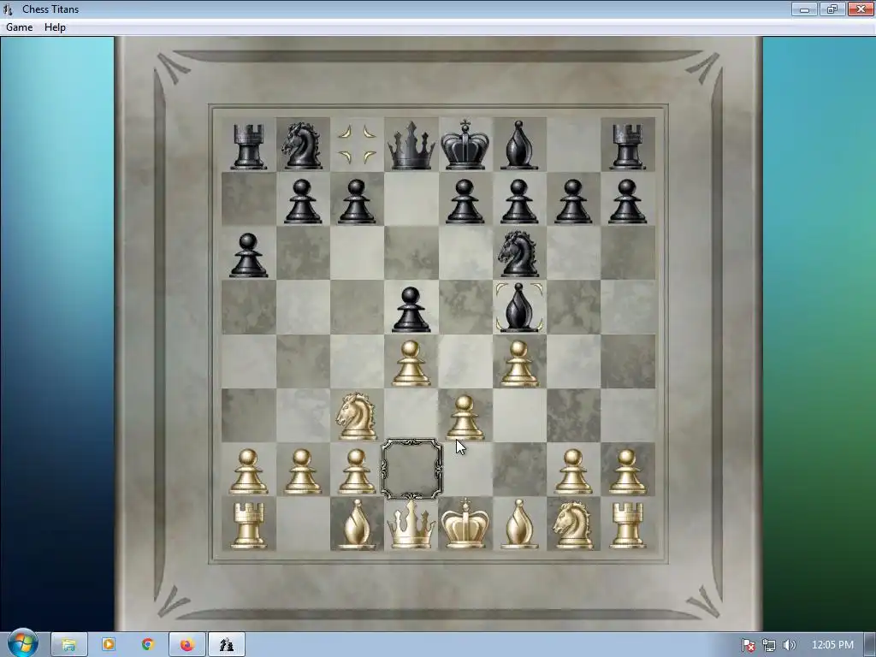Open Windows Explorer from the taskbar
This screenshot has height=657, width=876.
coord(68,645)
